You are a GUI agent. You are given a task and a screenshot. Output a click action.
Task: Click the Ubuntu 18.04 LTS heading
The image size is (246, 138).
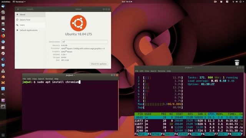pyautogui.click(x=78, y=34)
